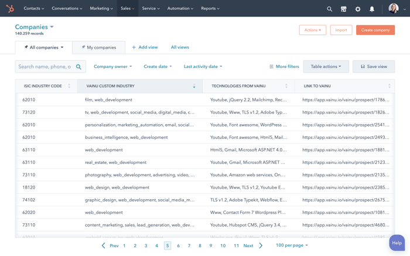Click the Import button
The width and height of the screenshot is (410, 256).
coord(341,30)
